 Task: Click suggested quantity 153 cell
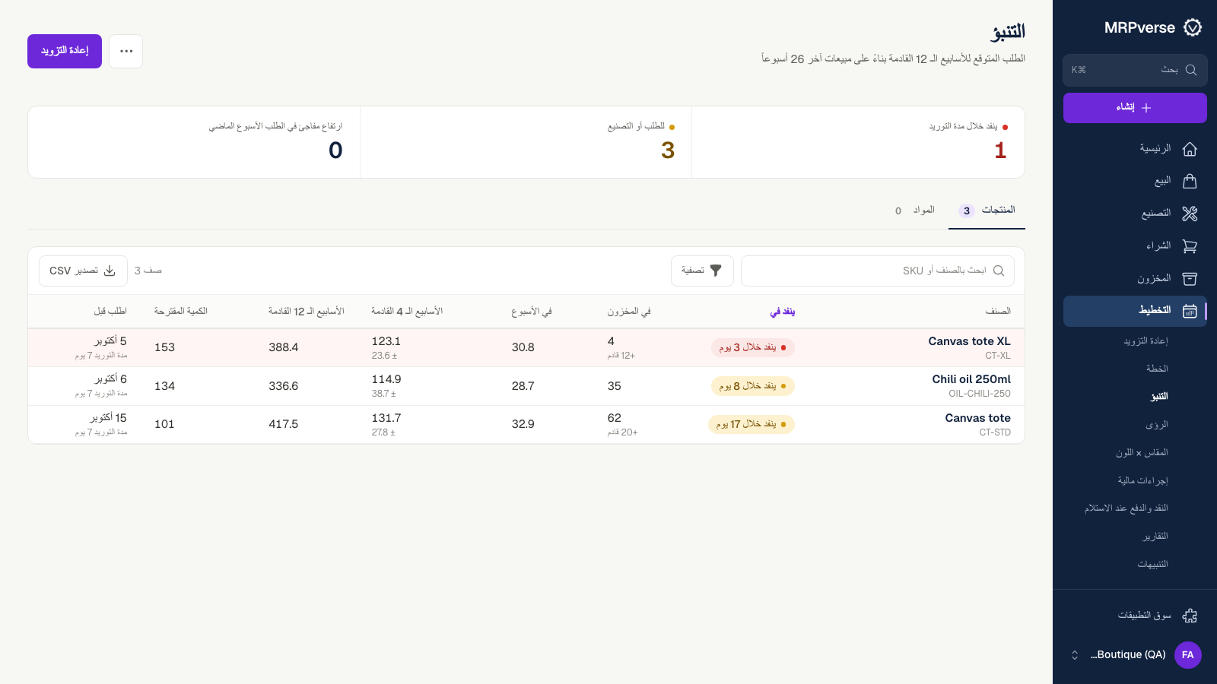pyautogui.click(x=165, y=348)
